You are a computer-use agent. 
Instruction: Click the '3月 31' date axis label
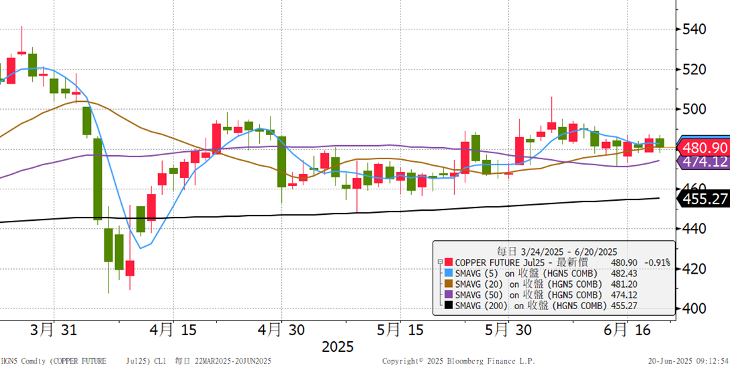54,330
